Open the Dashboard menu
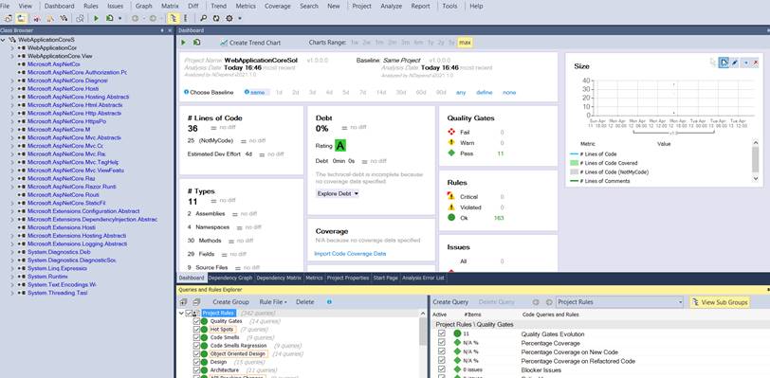The image size is (770, 378). coord(60,6)
